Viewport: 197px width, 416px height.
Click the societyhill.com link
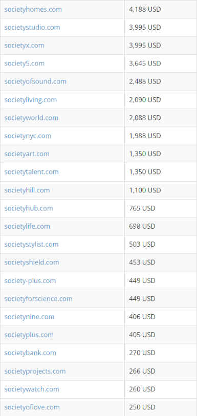point(27,190)
